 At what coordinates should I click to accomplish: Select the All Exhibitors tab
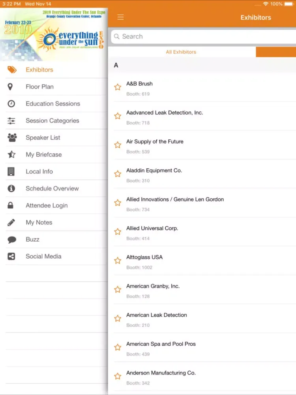pyautogui.click(x=182, y=52)
